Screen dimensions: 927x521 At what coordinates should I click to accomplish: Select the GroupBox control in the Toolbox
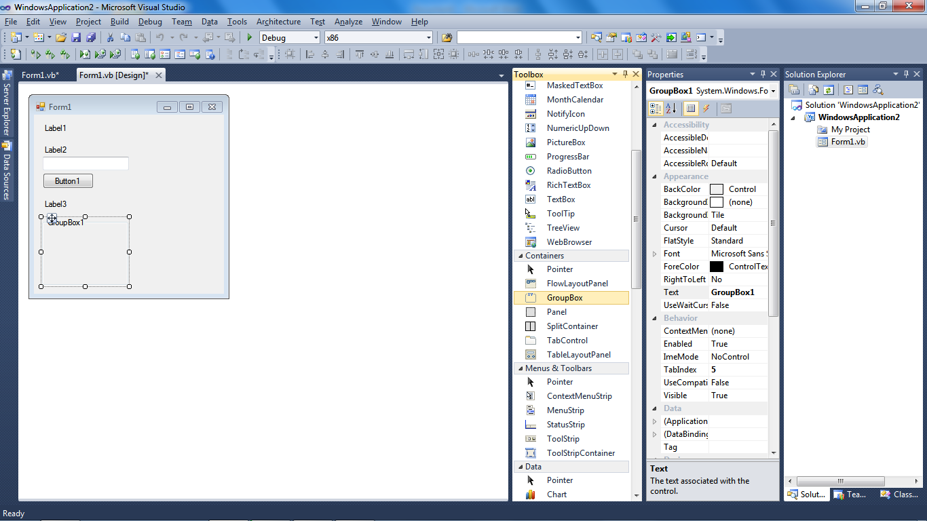(x=563, y=297)
